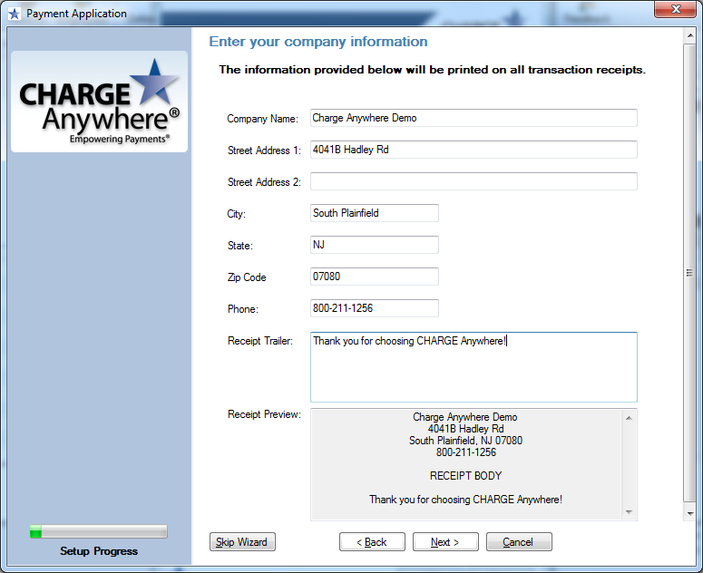This screenshot has height=573, width=703.
Task: Click the Receipt Preview scroll down arrow
Action: [630, 512]
